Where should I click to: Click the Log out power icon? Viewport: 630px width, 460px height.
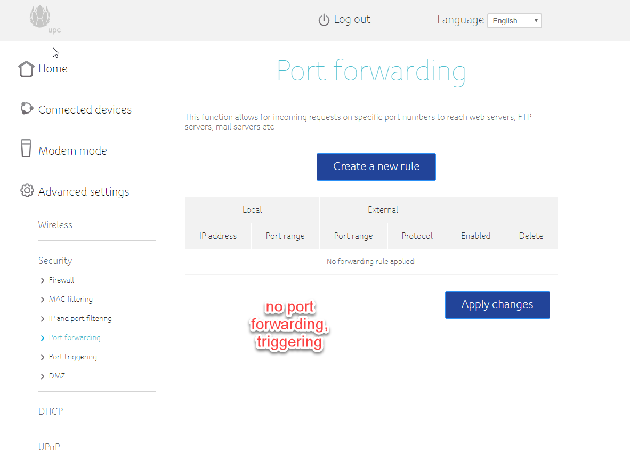[x=324, y=20]
